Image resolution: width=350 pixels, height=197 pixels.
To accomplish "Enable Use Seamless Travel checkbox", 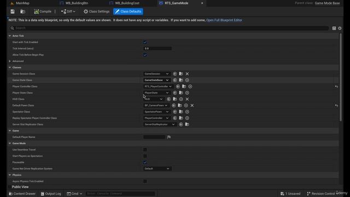I will [145, 149].
